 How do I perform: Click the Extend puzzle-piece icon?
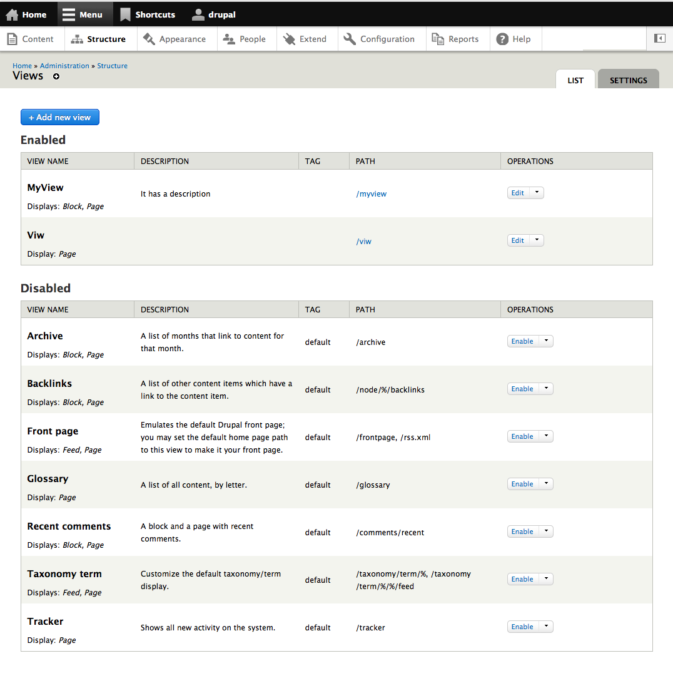point(289,38)
